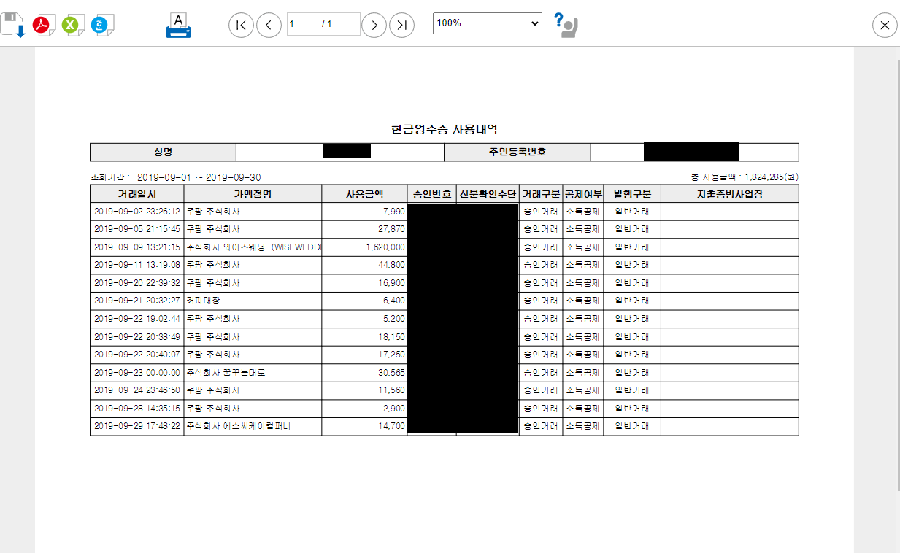
Task: Close the report viewer
Action: (885, 25)
